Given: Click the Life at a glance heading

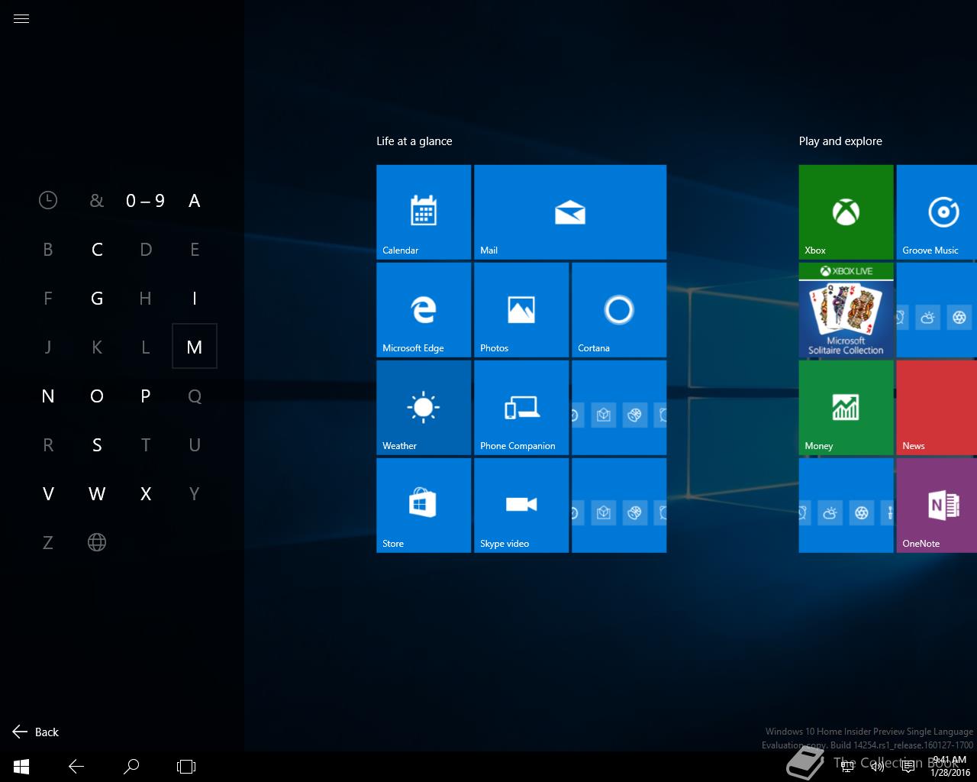Looking at the screenshot, I should [x=414, y=141].
